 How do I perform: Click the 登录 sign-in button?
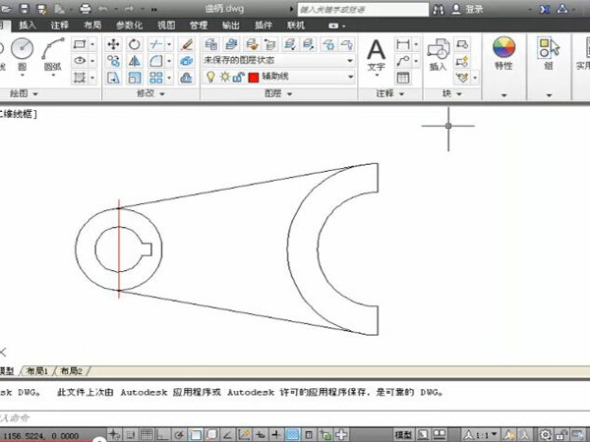pyautogui.click(x=475, y=7)
